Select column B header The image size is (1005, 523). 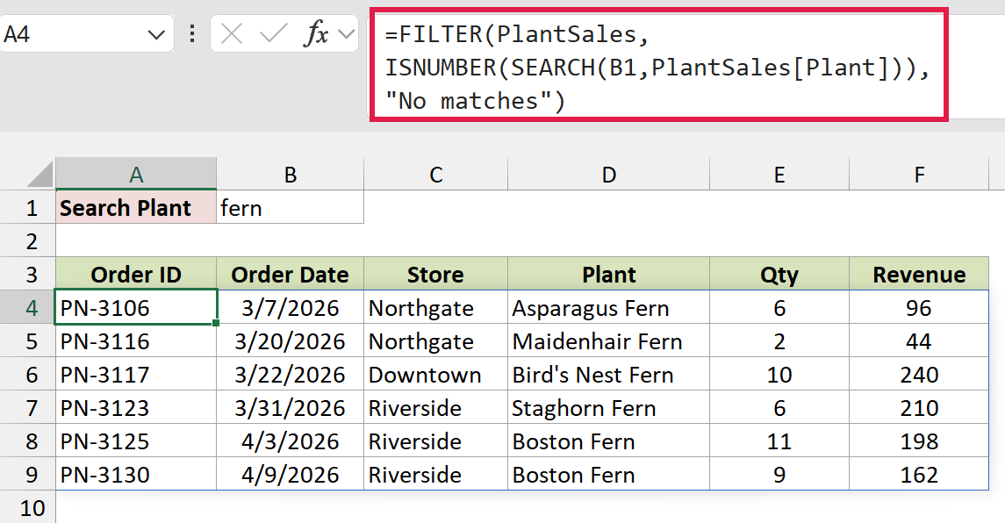[291, 174]
